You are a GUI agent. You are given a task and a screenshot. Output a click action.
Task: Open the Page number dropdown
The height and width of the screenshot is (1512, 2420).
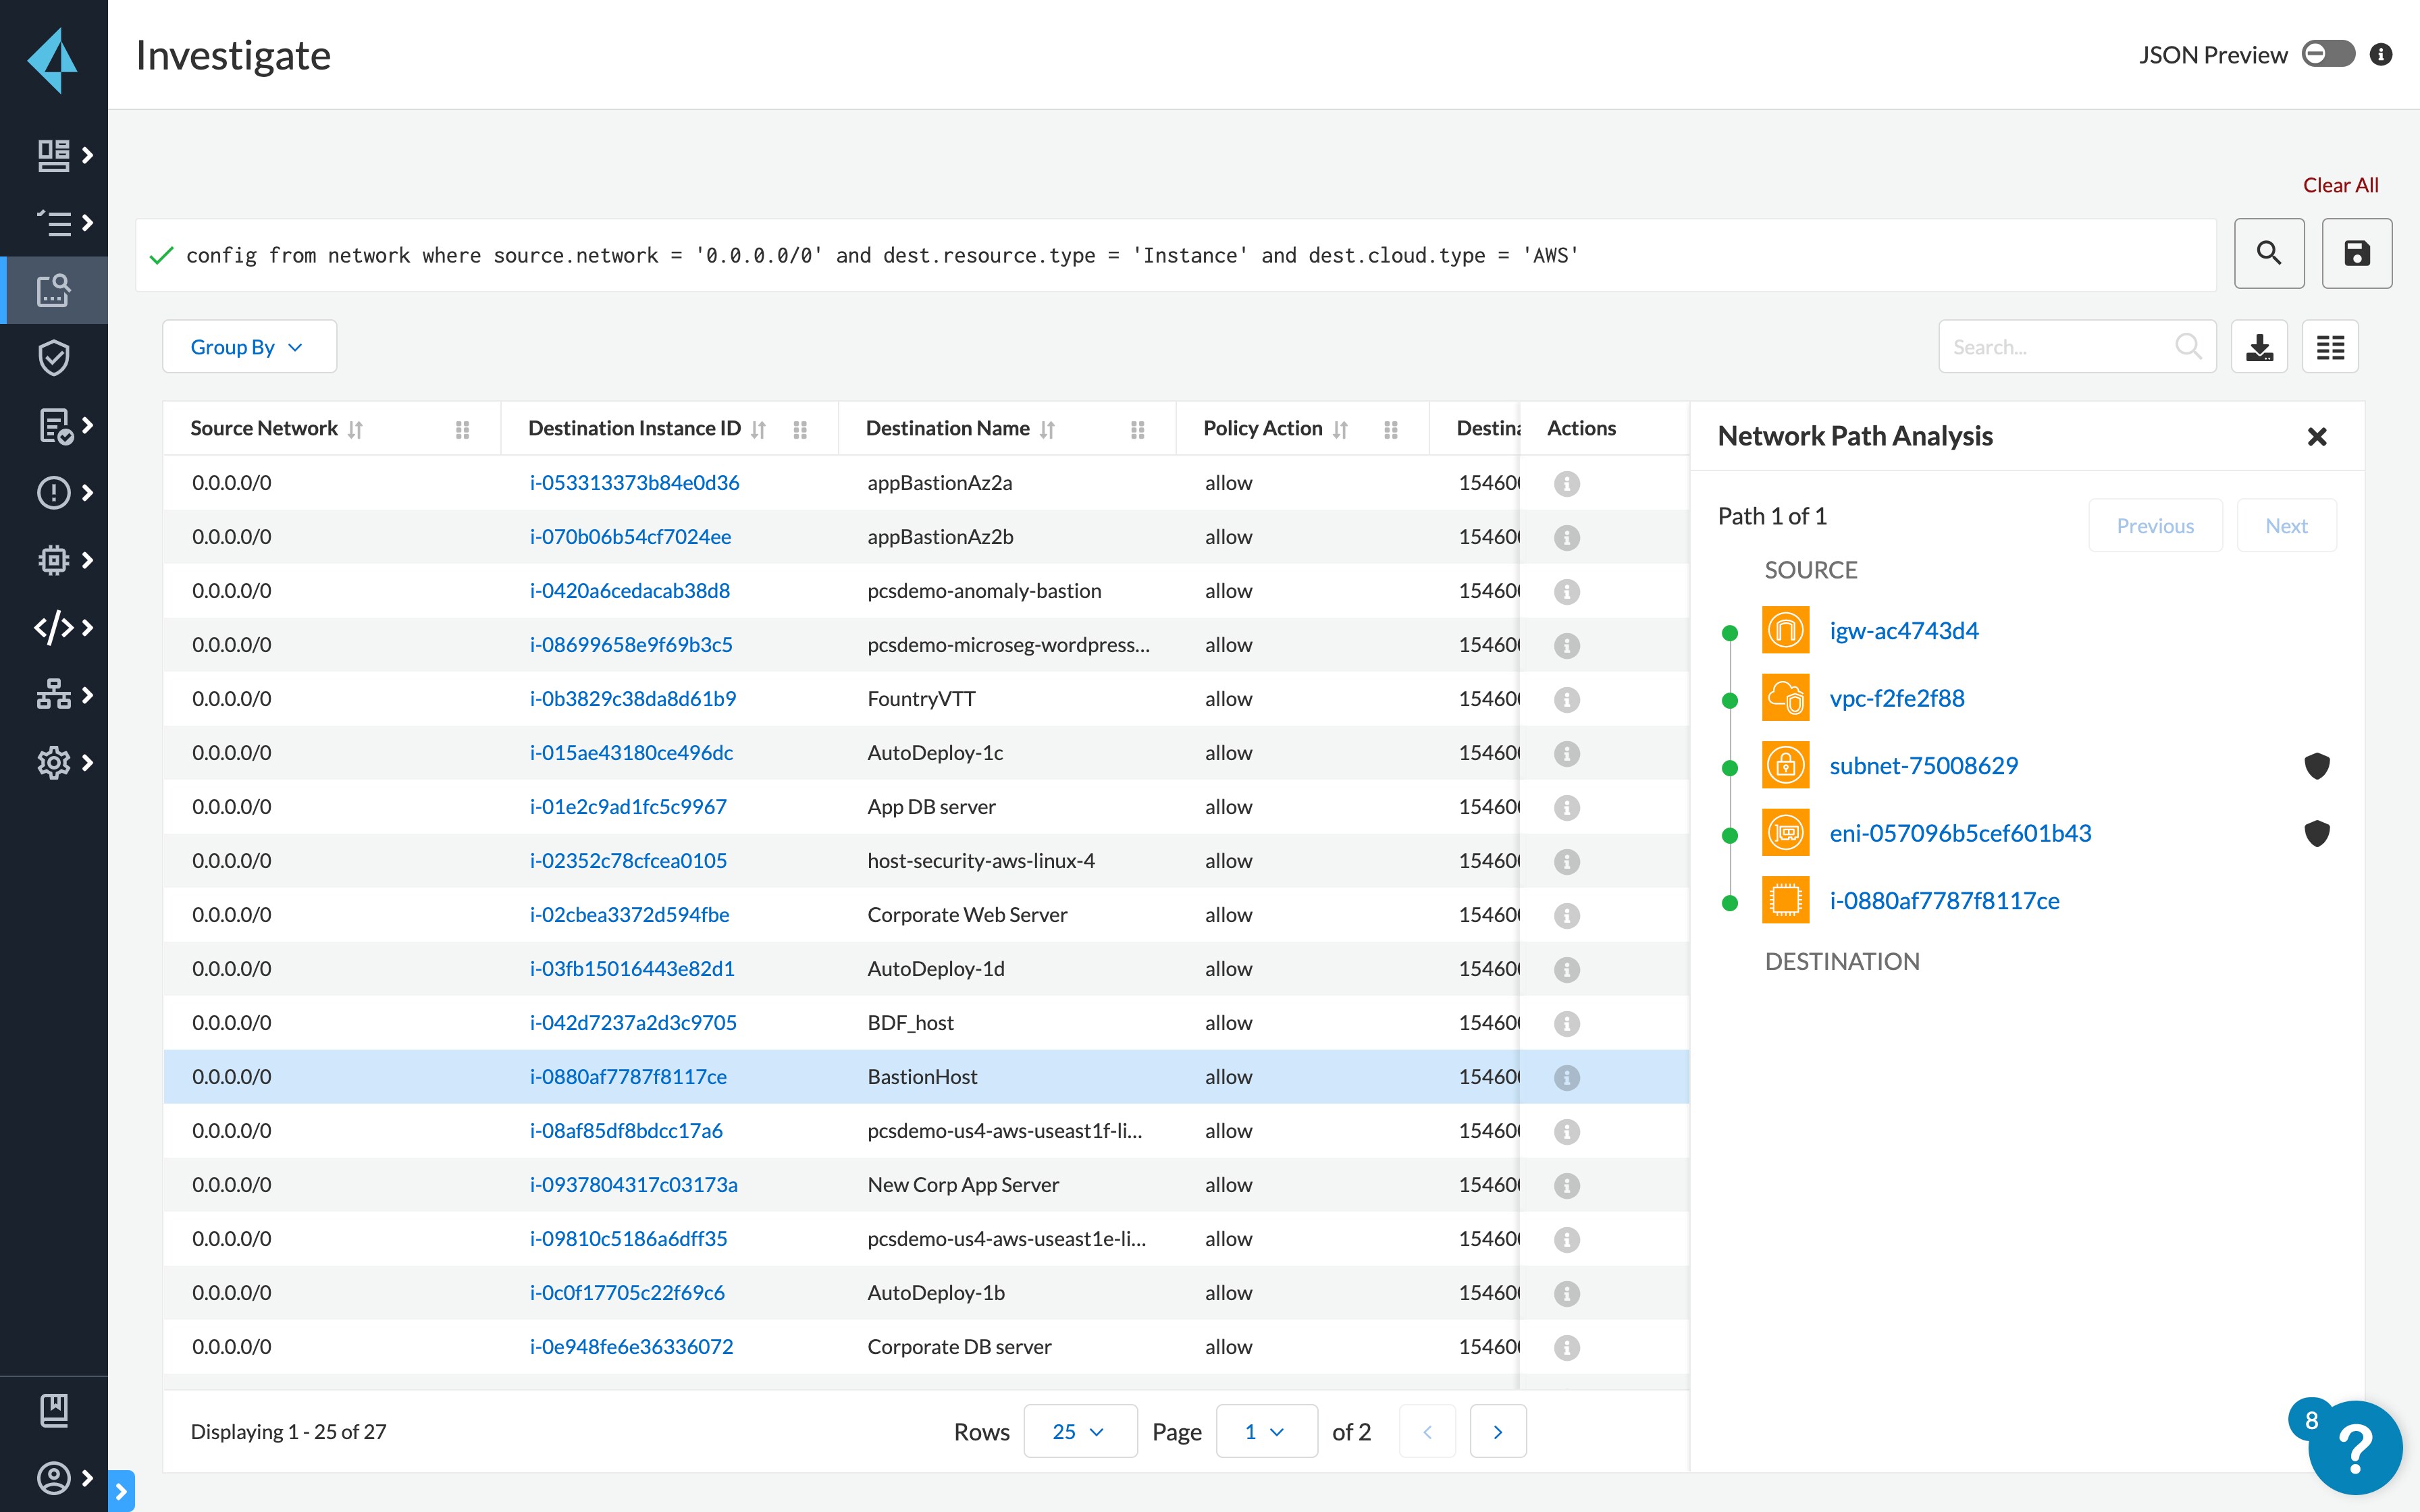click(1265, 1431)
